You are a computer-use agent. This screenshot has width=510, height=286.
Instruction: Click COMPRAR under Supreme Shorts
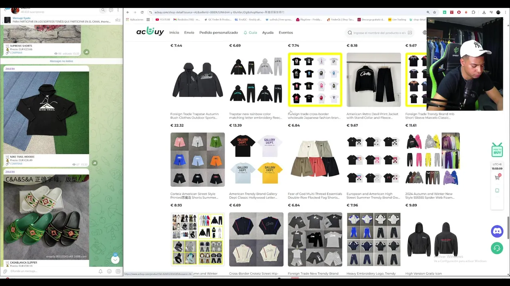(16, 52)
